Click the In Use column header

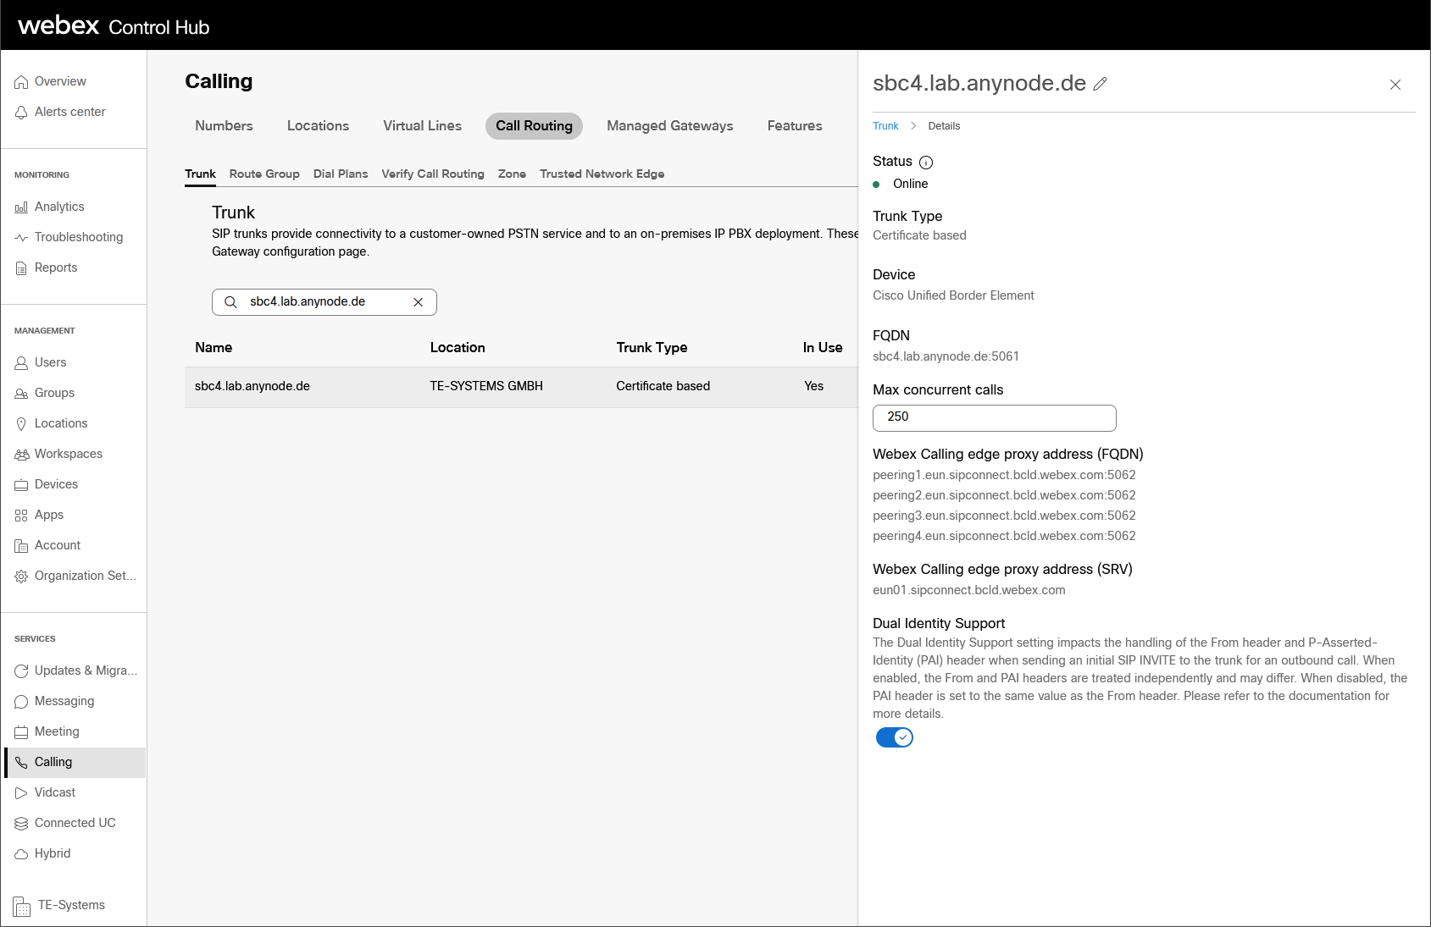click(823, 348)
